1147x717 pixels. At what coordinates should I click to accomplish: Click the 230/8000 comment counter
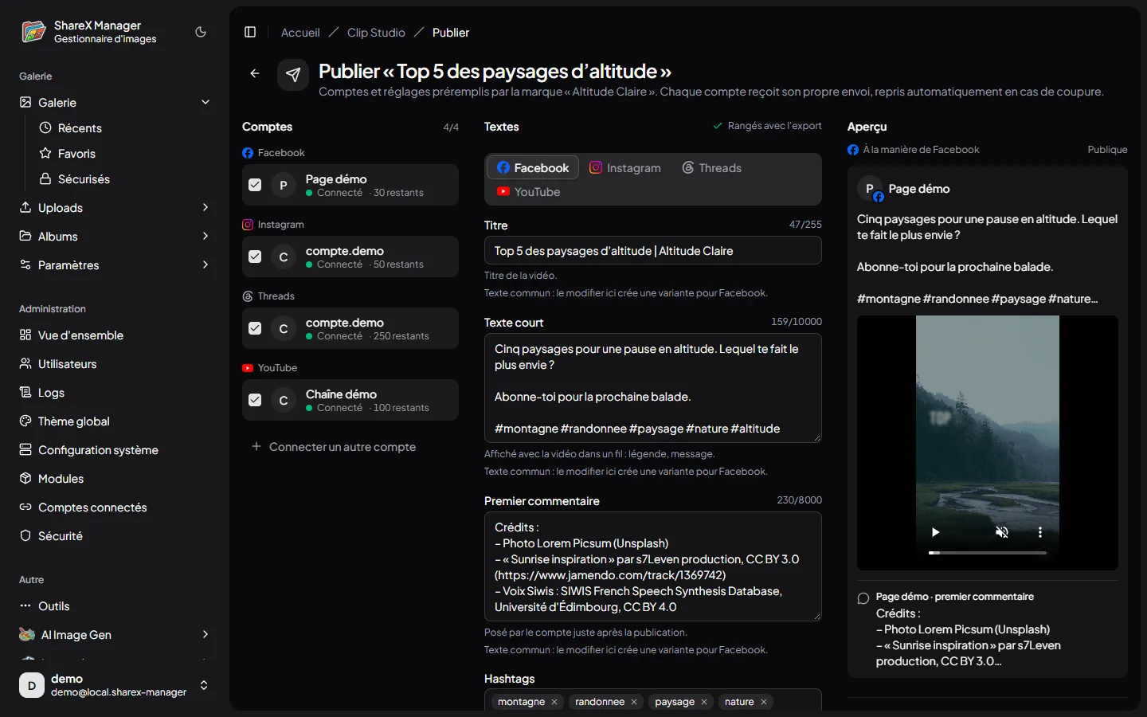(800, 500)
